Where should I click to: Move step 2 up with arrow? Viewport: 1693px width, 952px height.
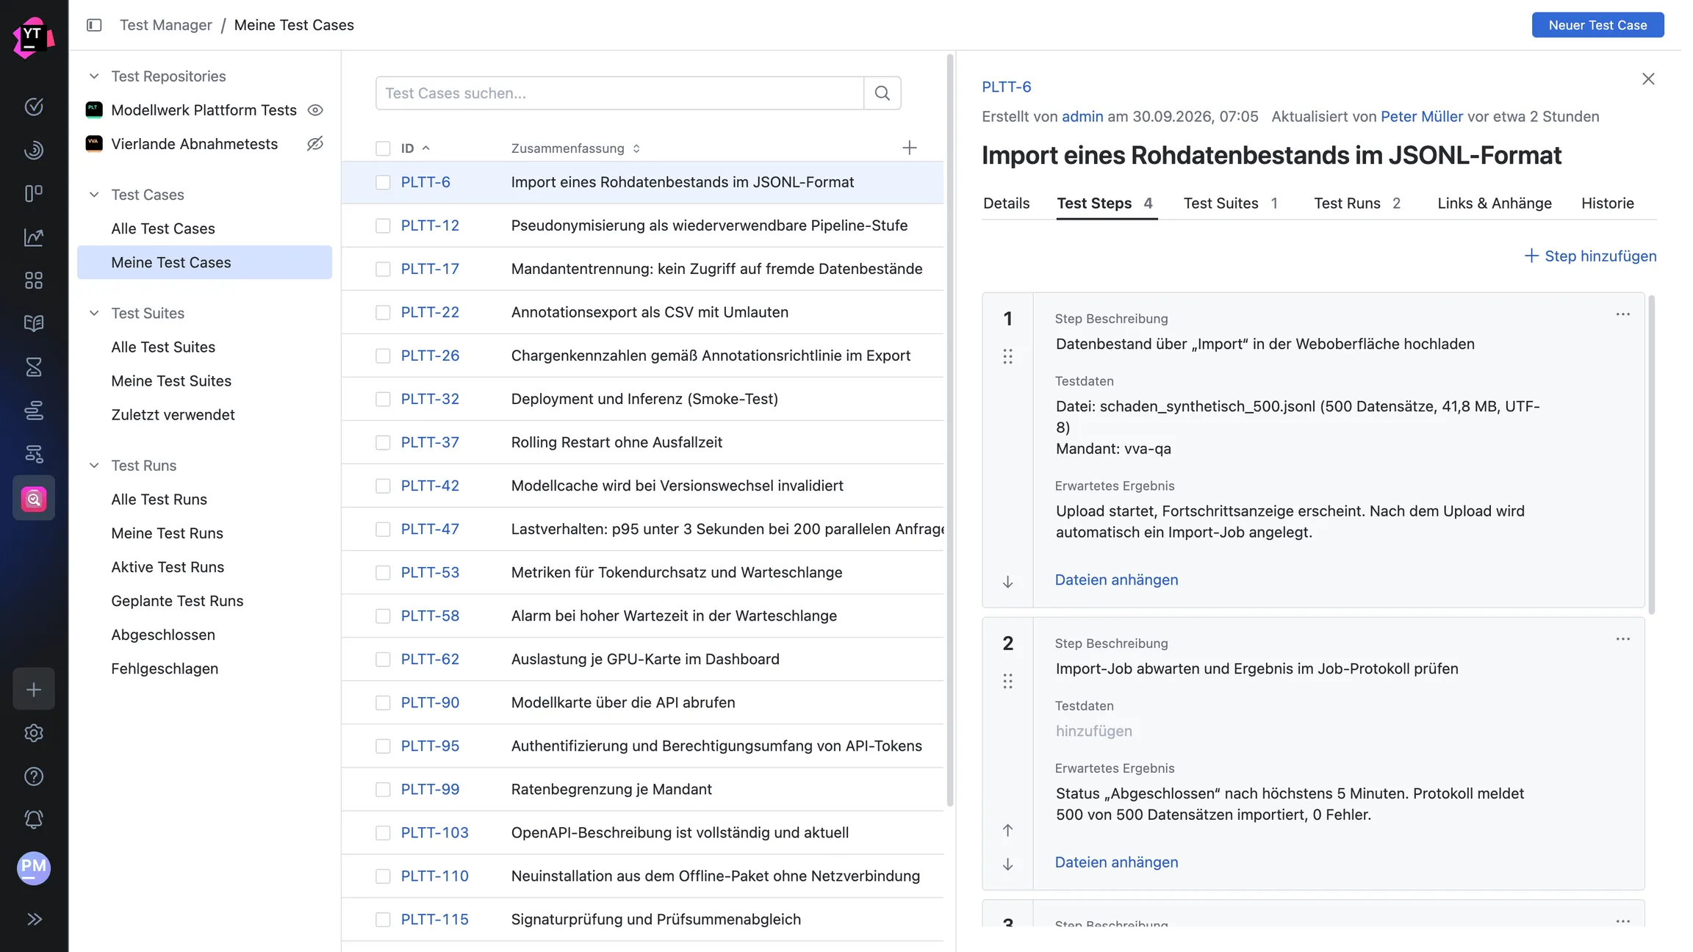click(1007, 830)
